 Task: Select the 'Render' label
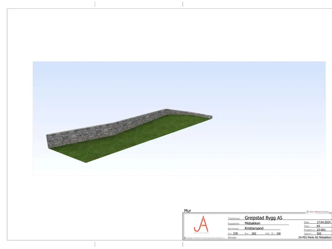[x=232, y=237]
